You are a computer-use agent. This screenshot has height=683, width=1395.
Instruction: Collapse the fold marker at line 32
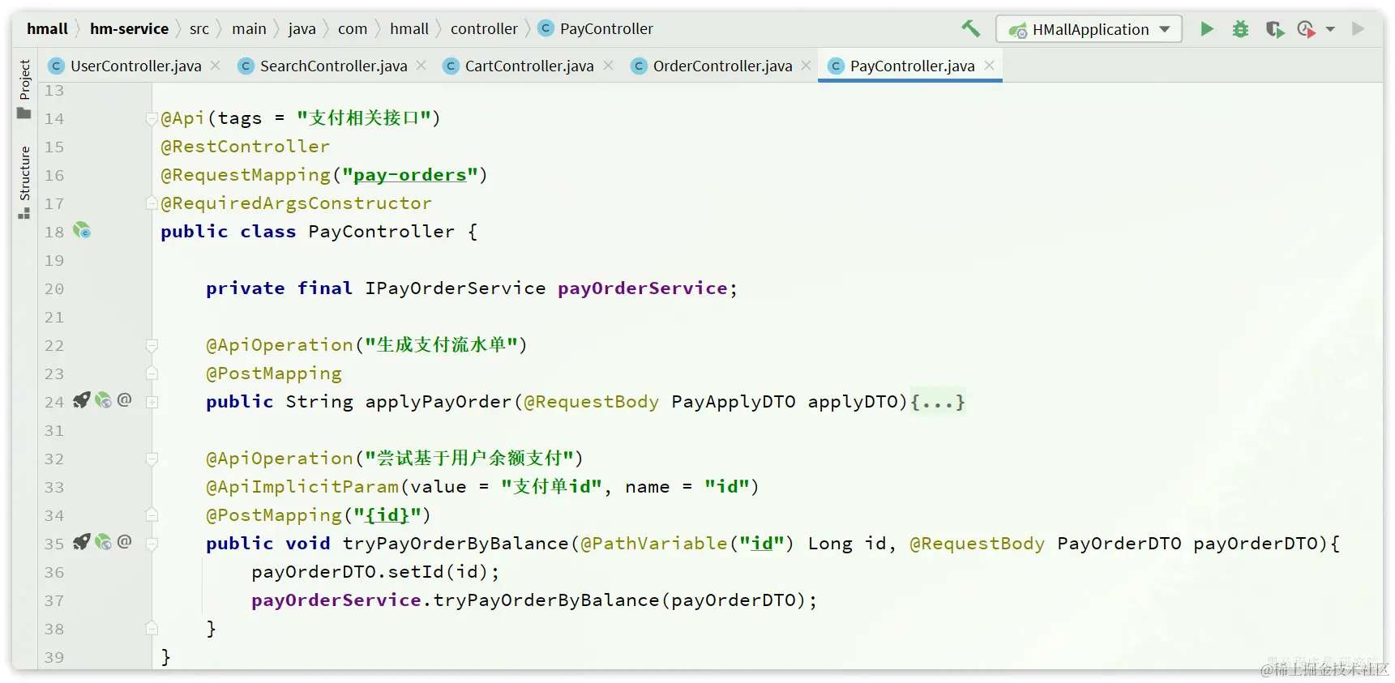click(152, 459)
